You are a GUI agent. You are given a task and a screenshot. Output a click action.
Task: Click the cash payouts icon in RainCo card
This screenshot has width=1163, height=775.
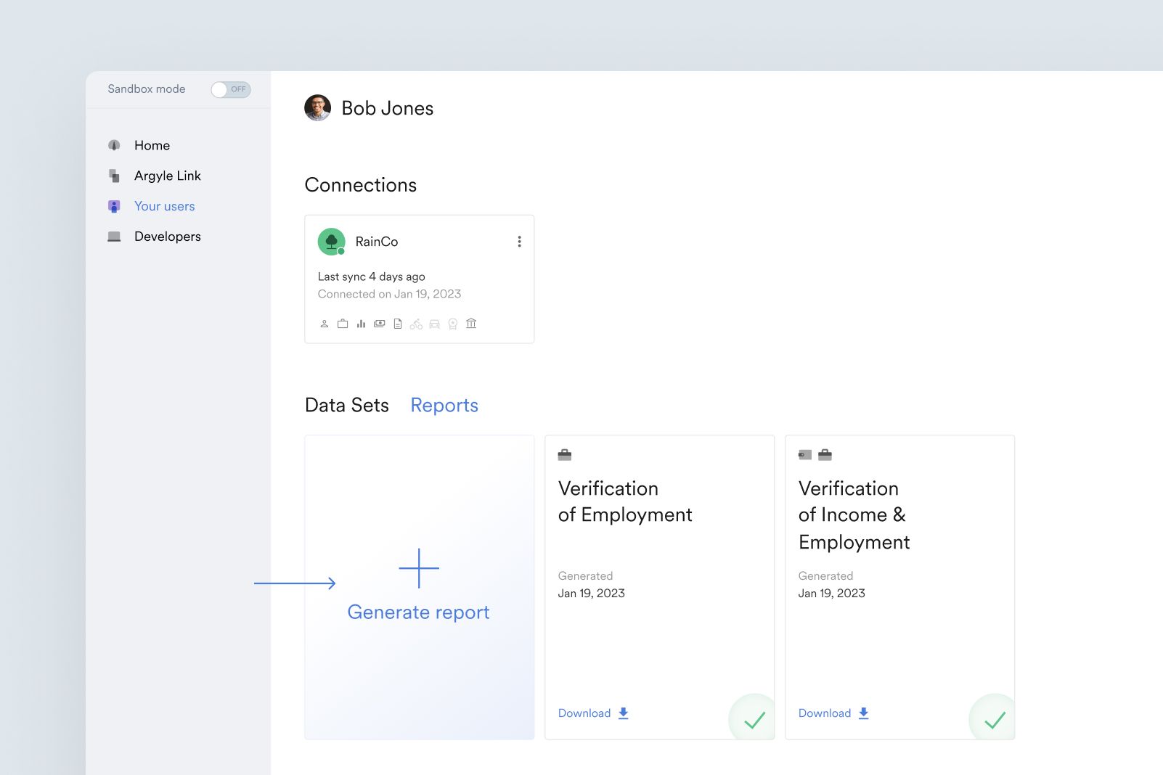379,324
